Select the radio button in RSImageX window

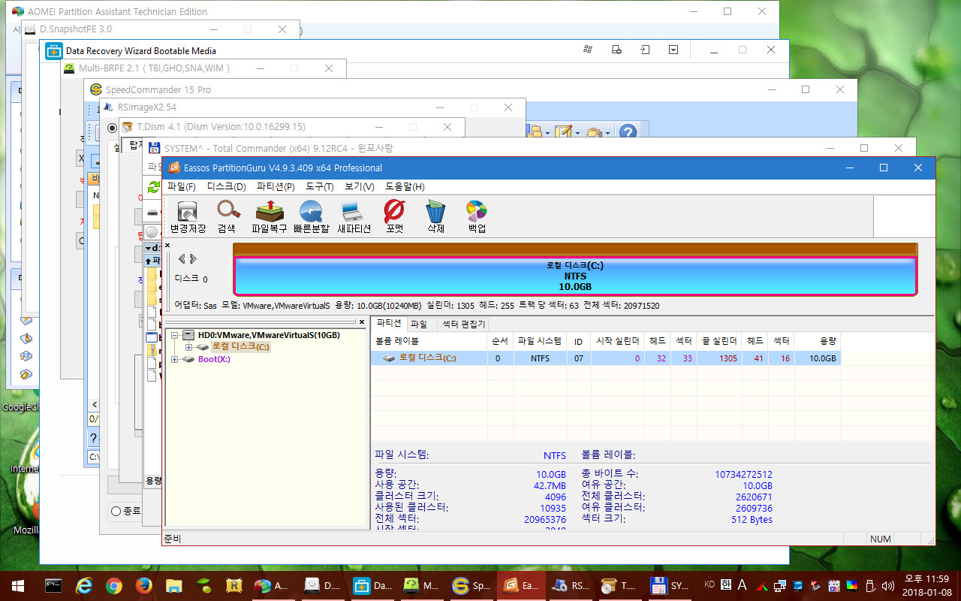coord(113,128)
